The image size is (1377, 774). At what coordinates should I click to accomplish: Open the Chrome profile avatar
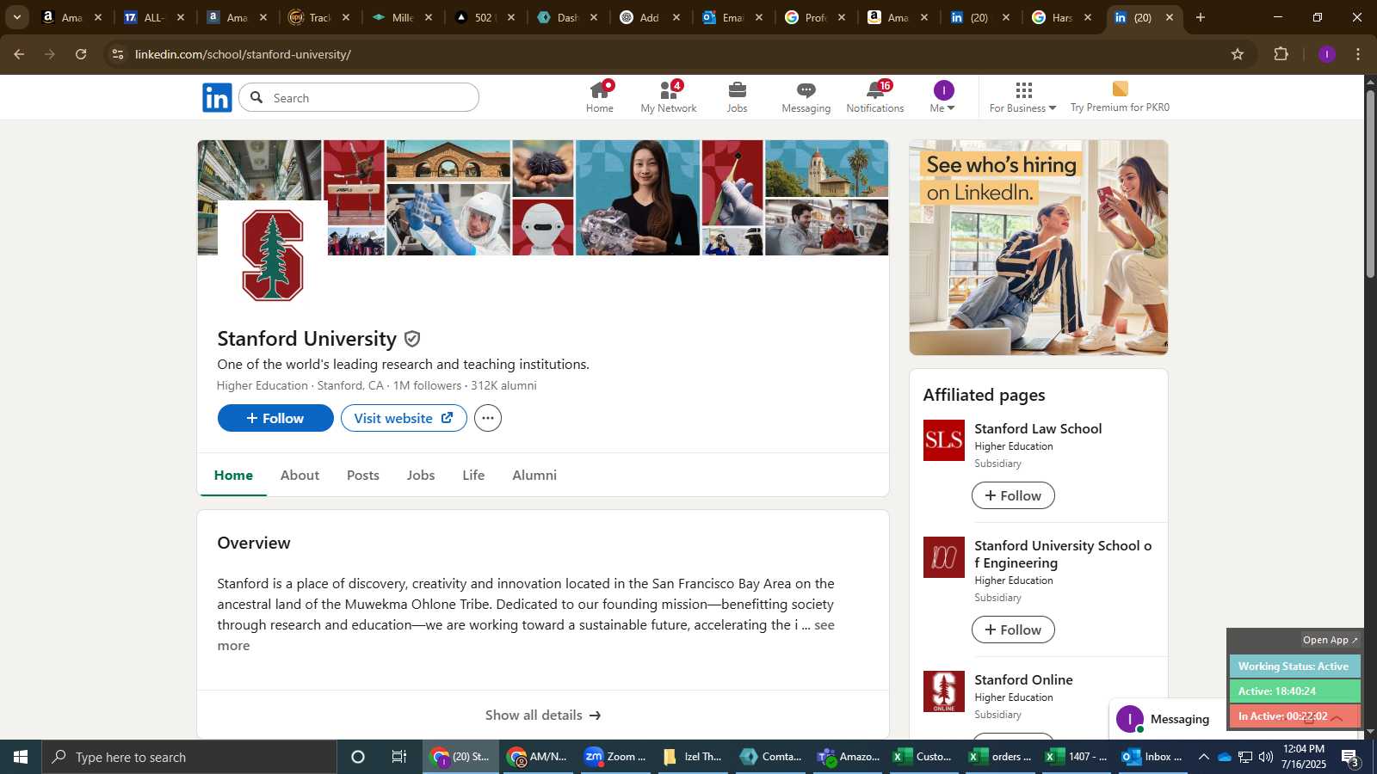coord(1326,54)
